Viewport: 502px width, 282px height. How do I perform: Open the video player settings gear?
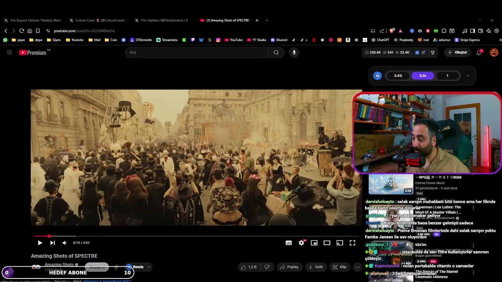coord(301,243)
